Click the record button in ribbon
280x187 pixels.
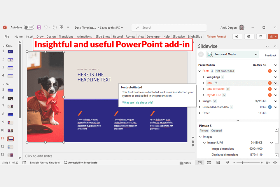[x=237, y=37]
